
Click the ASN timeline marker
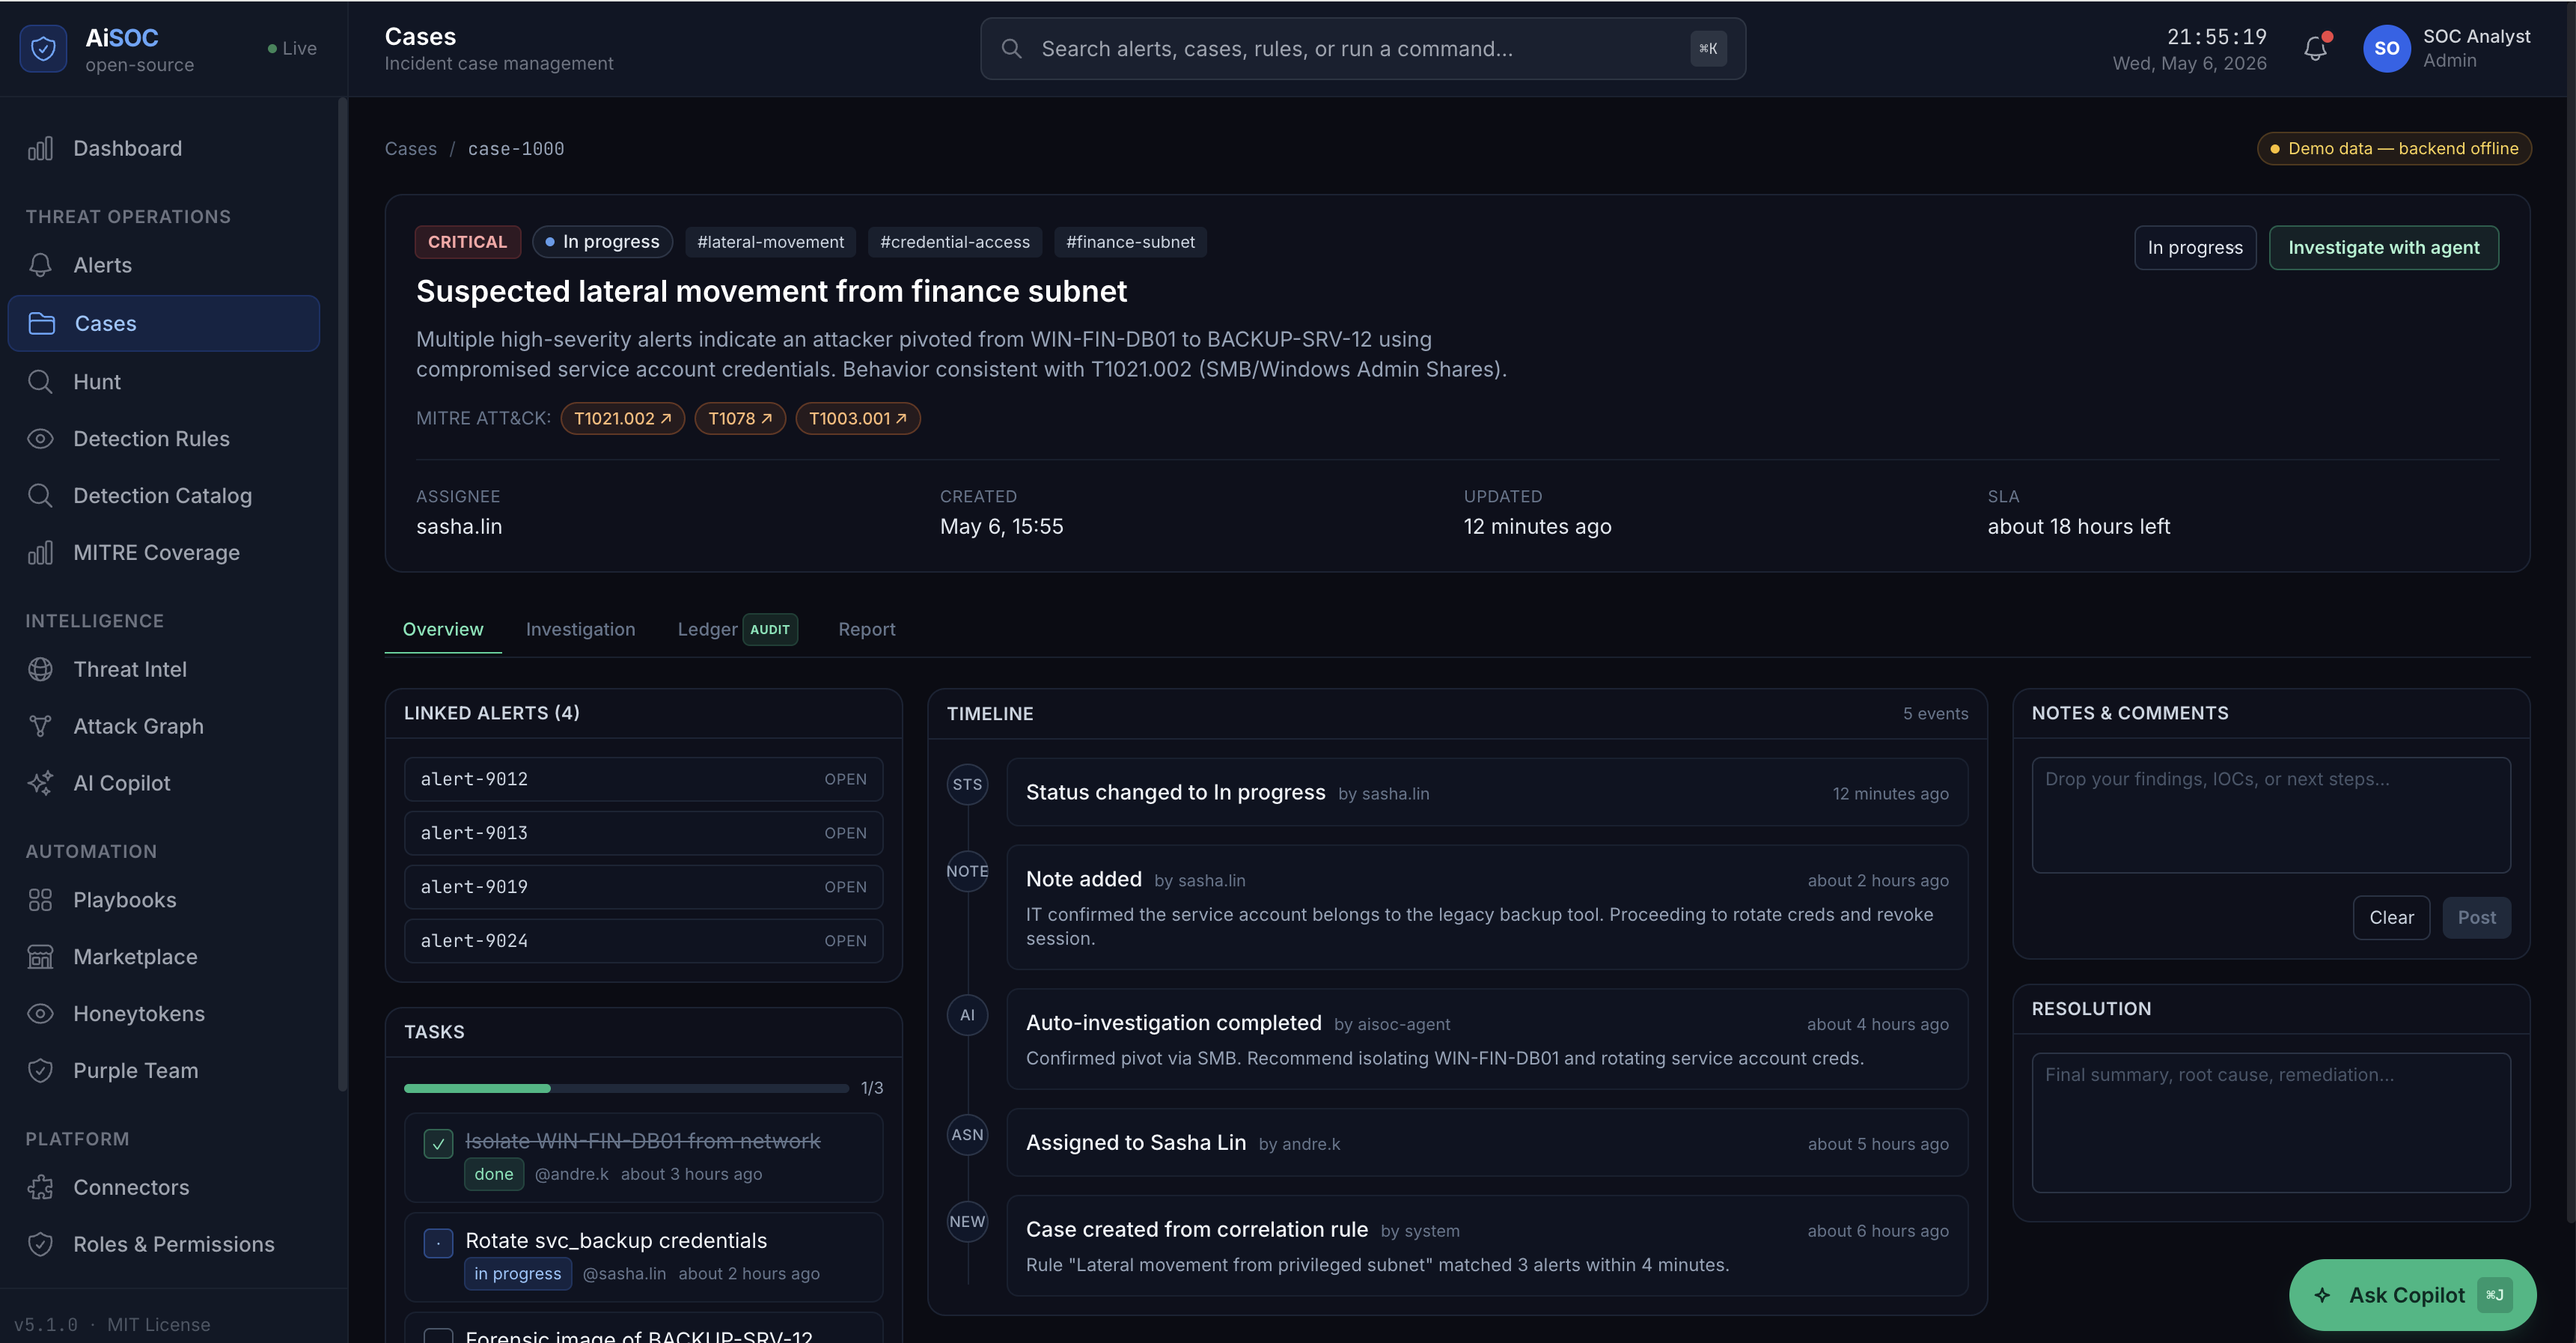click(x=967, y=1135)
